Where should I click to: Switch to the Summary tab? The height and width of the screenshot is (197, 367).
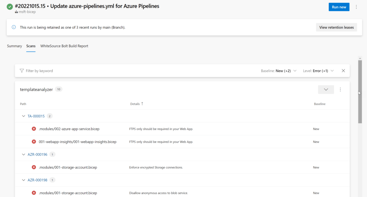coord(14,46)
